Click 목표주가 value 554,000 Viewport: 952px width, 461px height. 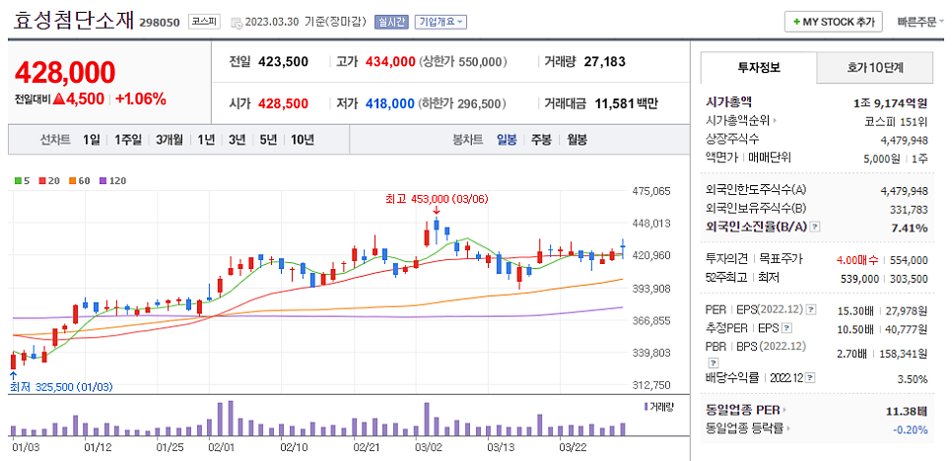pos(909,260)
